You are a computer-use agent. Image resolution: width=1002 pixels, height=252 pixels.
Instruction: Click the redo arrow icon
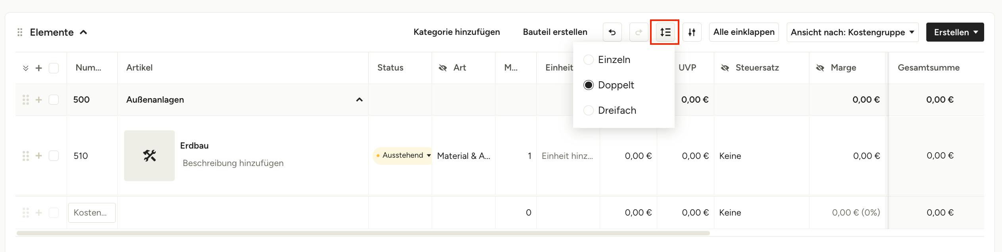click(639, 32)
